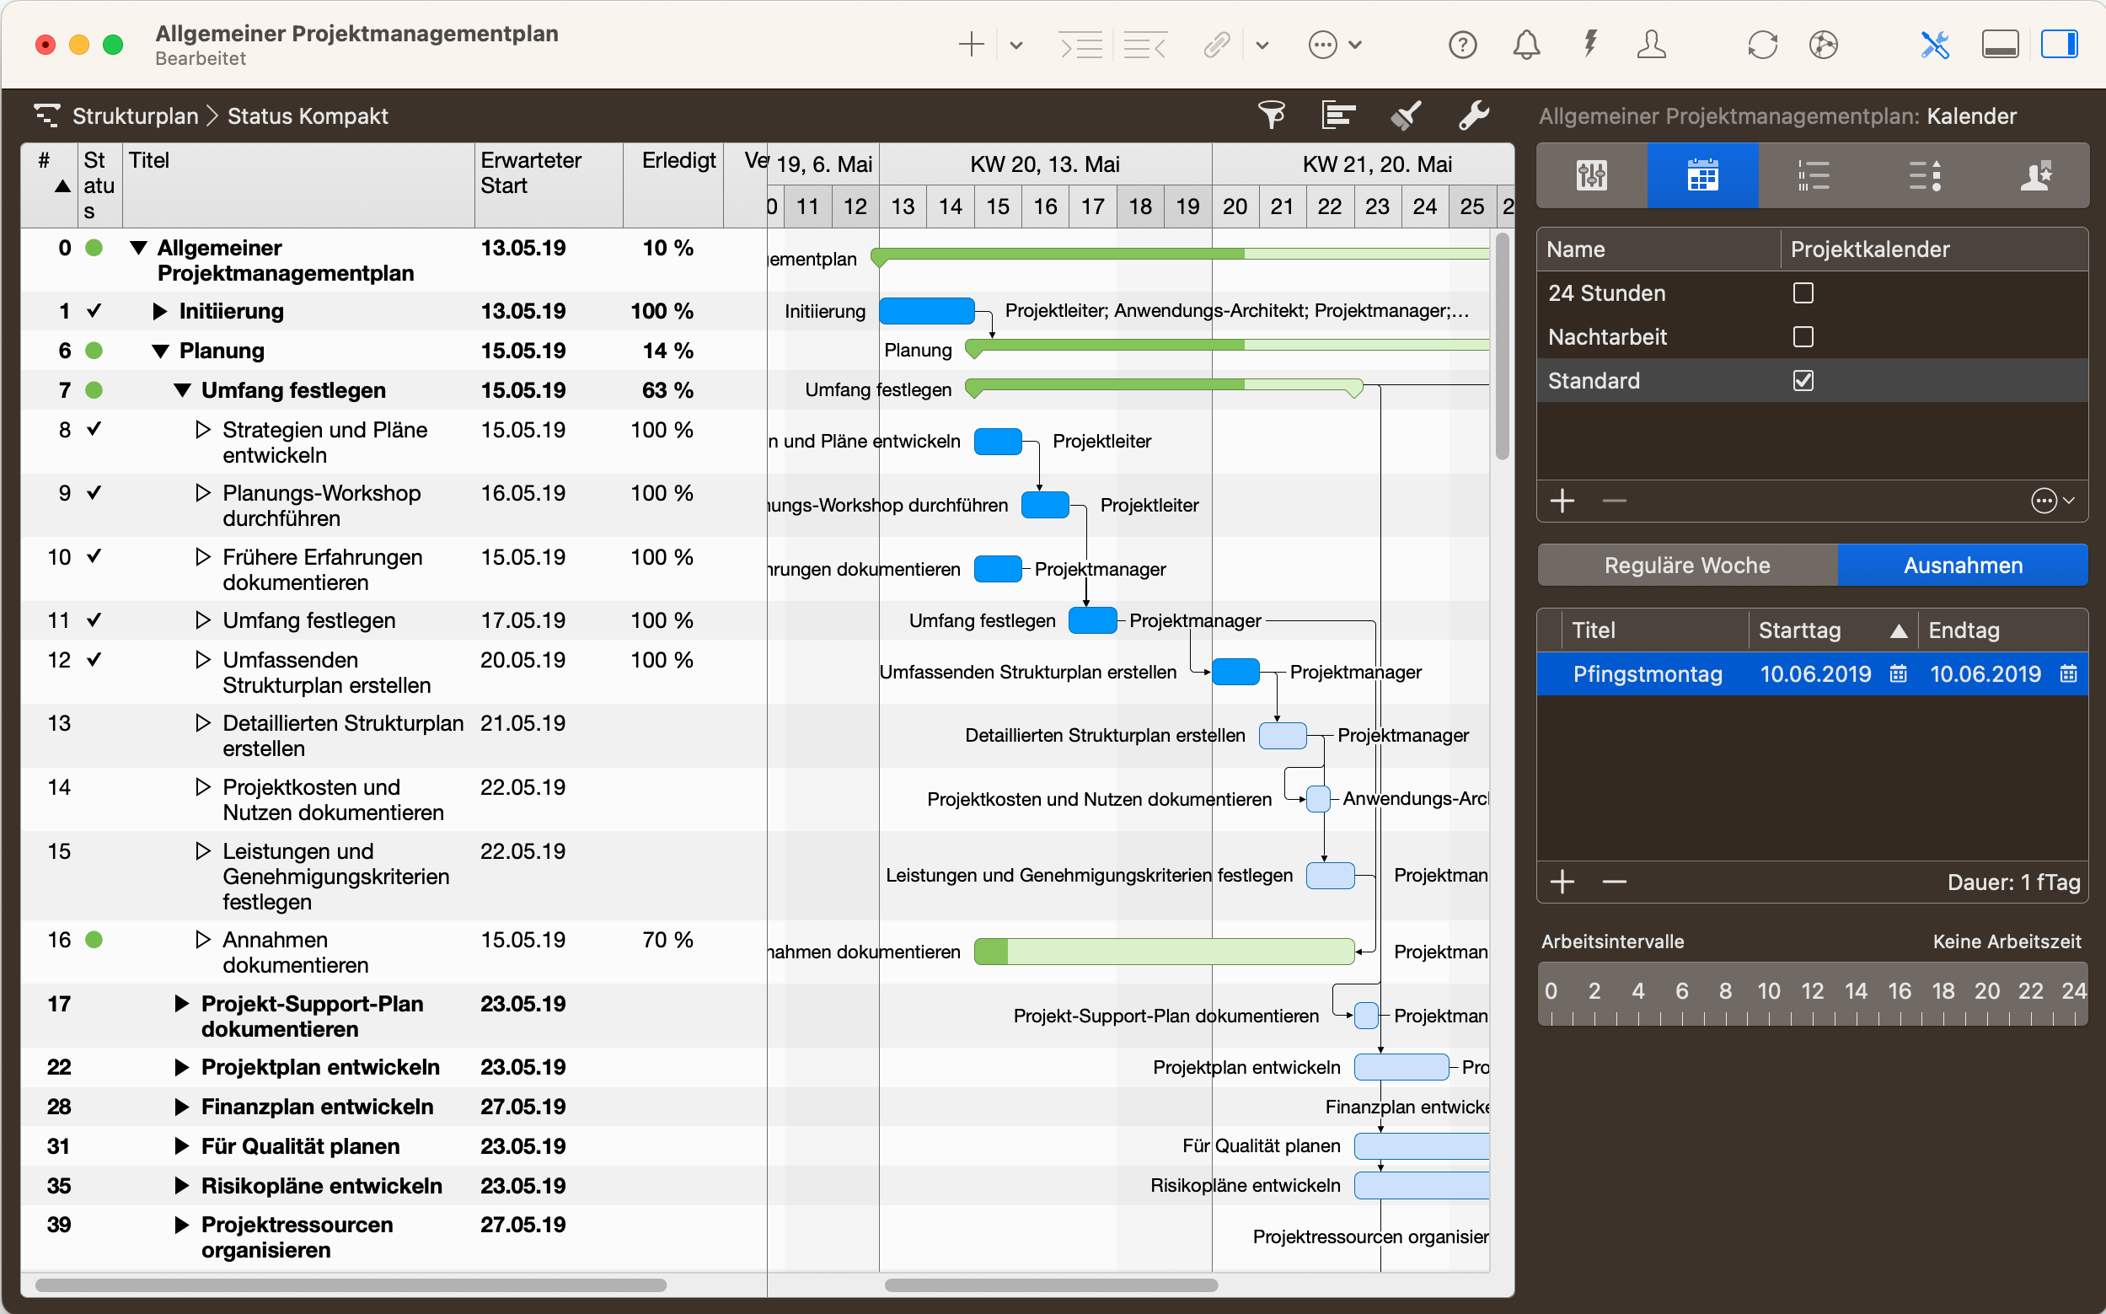Click the sync arrows icon in the toolbar

click(1763, 45)
